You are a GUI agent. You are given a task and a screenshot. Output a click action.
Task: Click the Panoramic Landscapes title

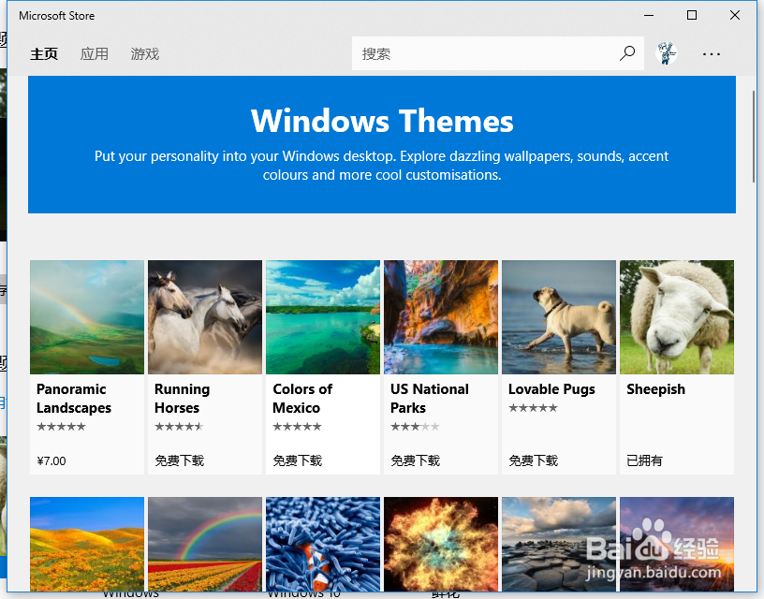(74, 399)
